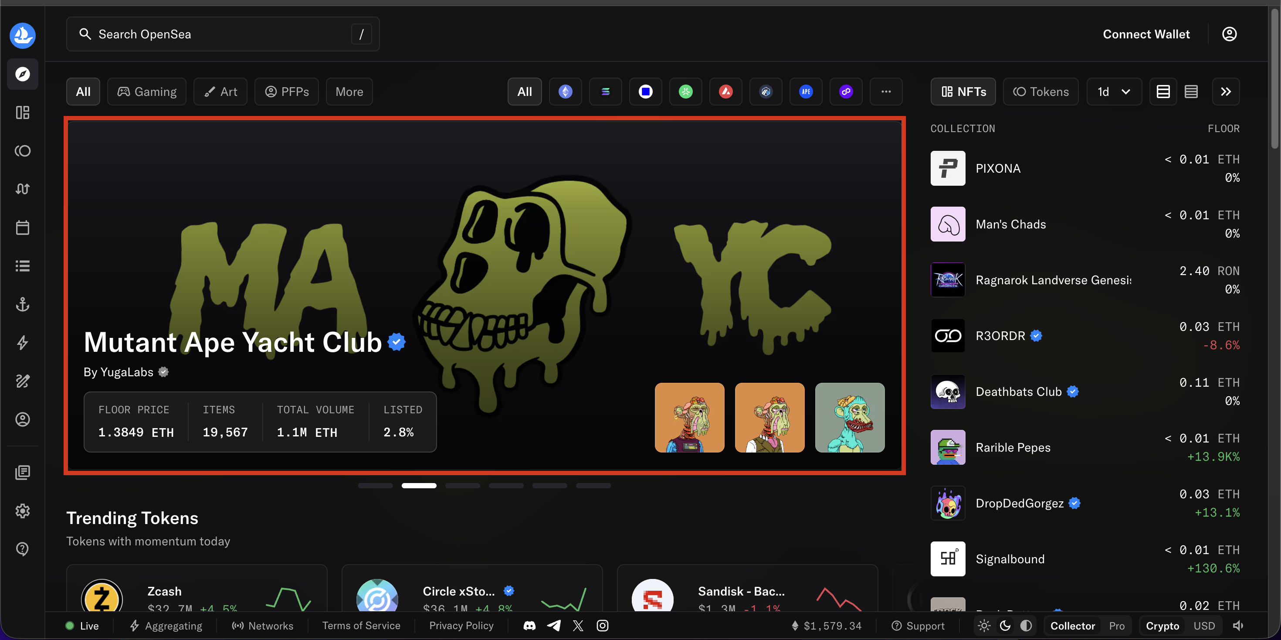1281x640 pixels.
Task: Open the X social icon in footer
Action: coord(578,626)
